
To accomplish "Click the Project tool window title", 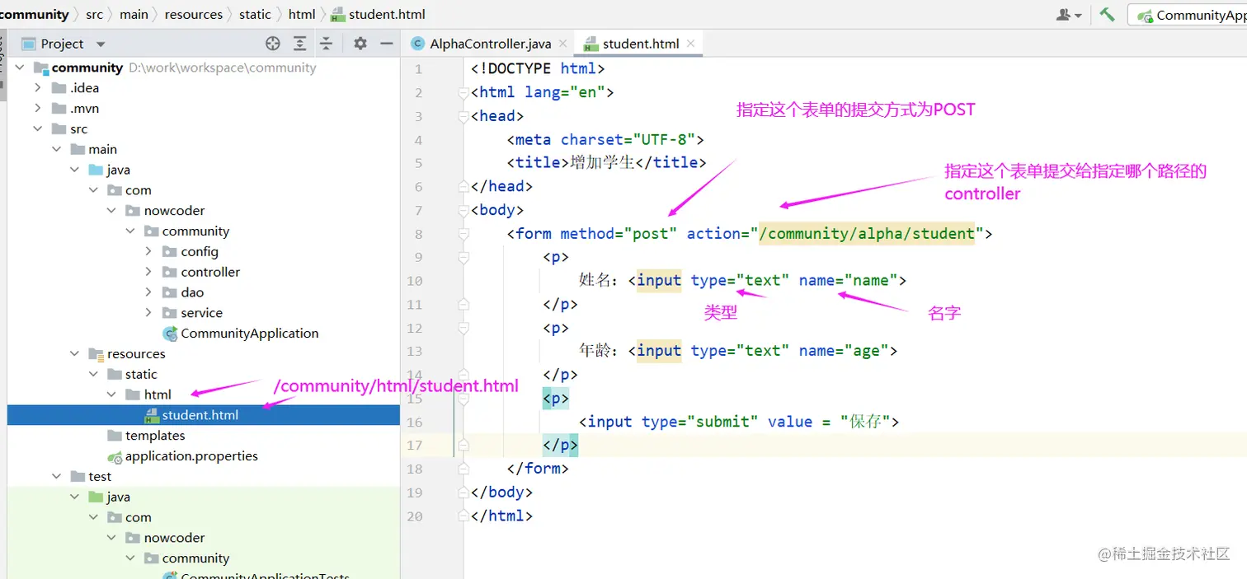I will pyautogui.click(x=63, y=44).
